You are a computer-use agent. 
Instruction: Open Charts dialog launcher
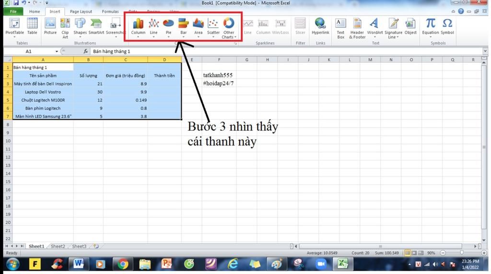point(235,44)
